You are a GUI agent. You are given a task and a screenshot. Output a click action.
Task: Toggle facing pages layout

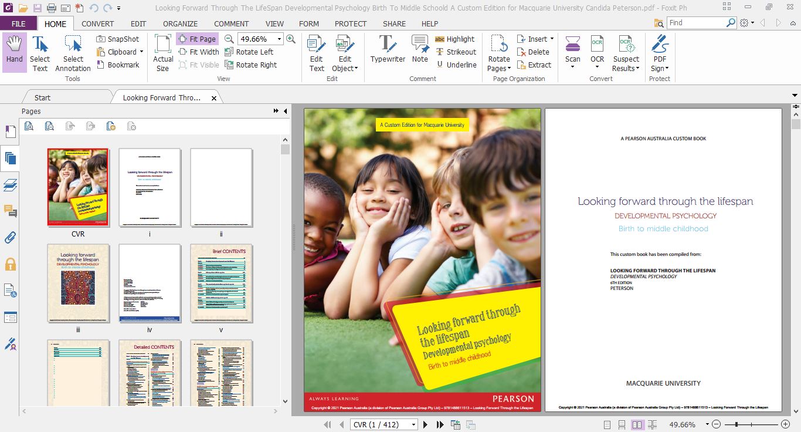pos(637,424)
